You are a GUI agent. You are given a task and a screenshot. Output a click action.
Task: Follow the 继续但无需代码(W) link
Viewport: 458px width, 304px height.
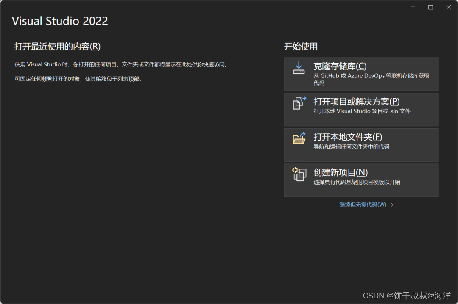363,205
